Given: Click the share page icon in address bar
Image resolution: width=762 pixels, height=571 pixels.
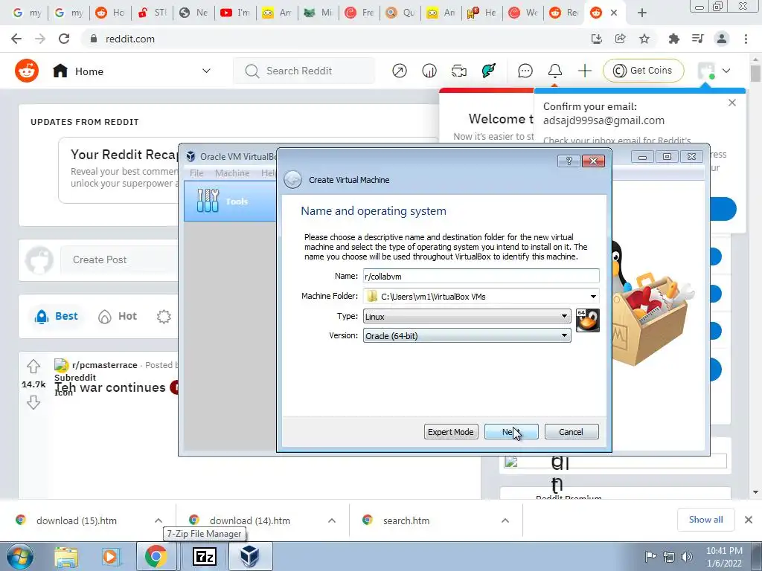Looking at the screenshot, I should click(x=621, y=39).
